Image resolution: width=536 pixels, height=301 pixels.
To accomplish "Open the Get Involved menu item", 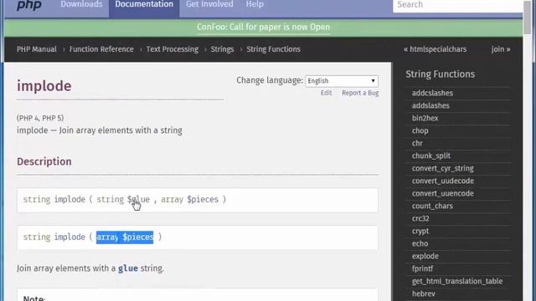I will (x=209, y=4).
